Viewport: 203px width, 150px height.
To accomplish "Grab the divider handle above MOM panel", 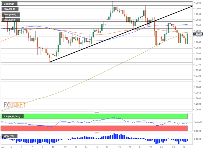I will click(x=97, y=132).
